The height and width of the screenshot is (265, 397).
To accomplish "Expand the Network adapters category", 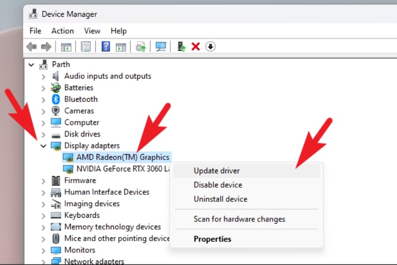I will coord(43,261).
